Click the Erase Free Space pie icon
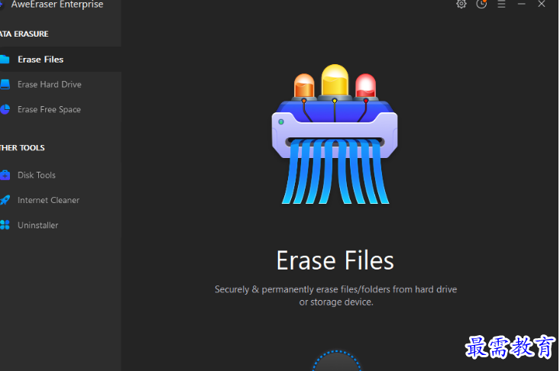 [4, 110]
